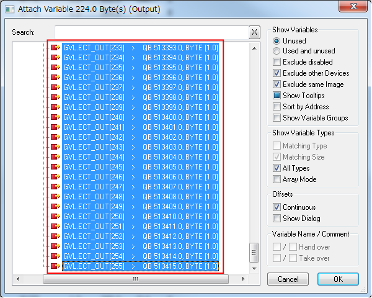The image size is (372, 298).
Task: Select the Used and unused option
Action: [x=277, y=51]
